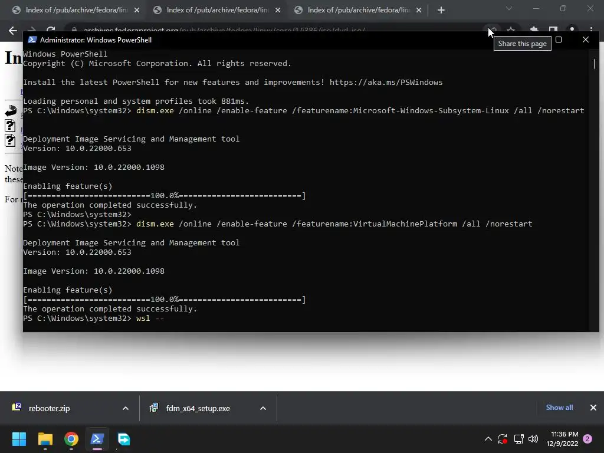Open volume control tray icon
This screenshot has width=604, height=453.
click(x=533, y=439)
